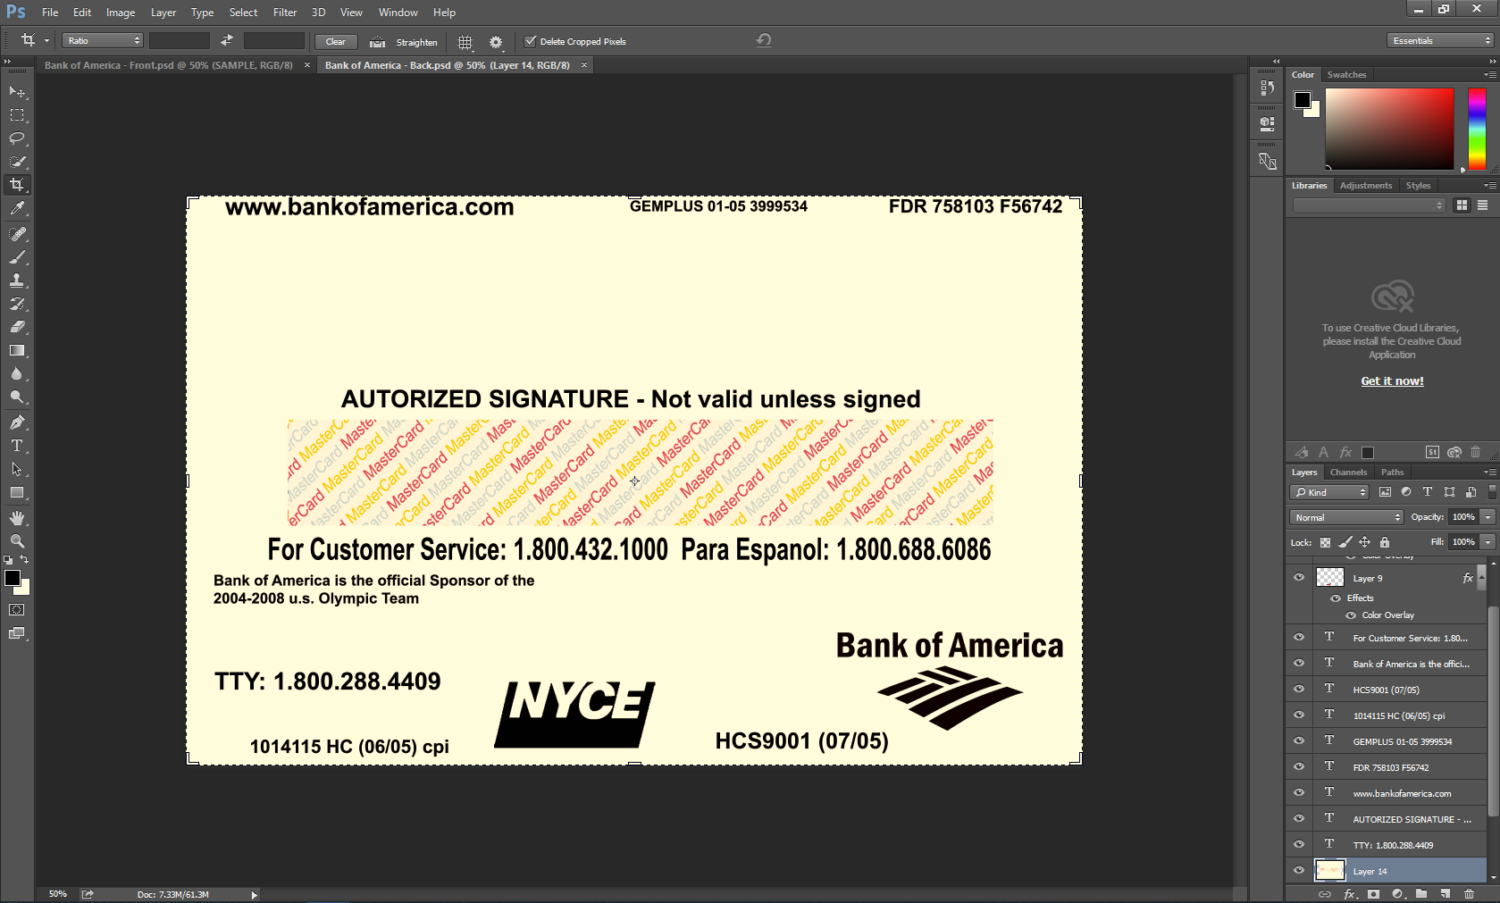Open status bar info arrow menu

tap(255, 894)
